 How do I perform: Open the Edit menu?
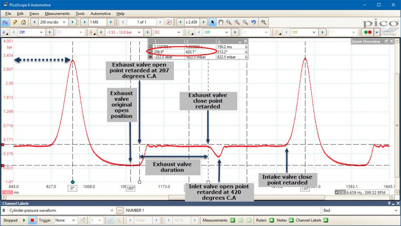tap(20, 14)
